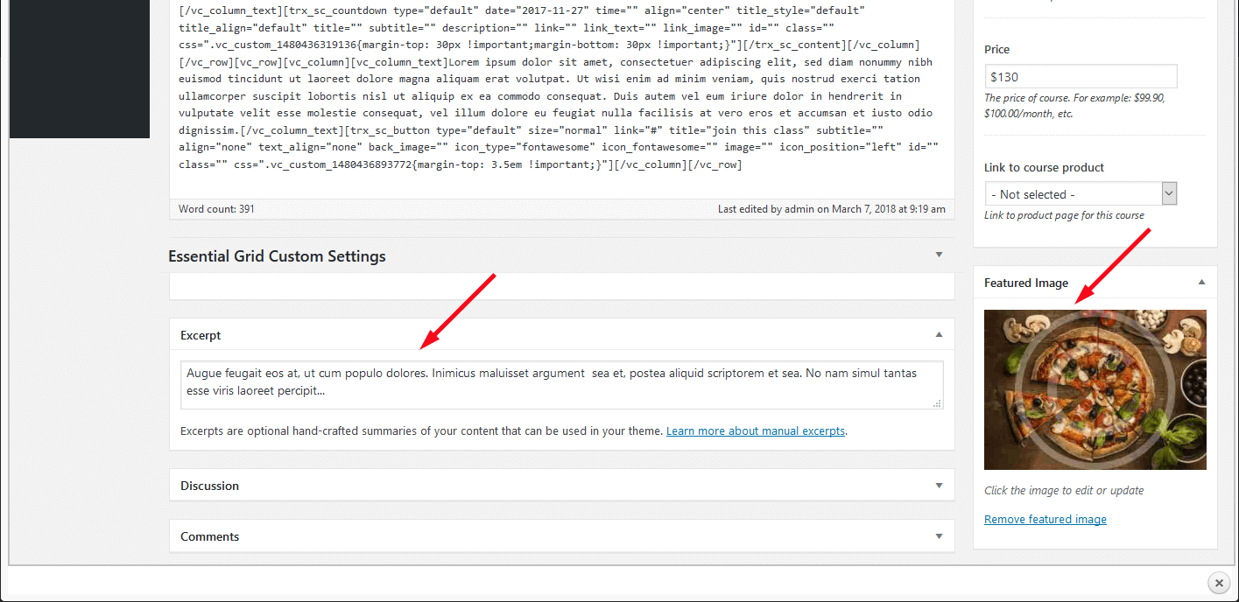Close the lightbox with the X button
This screenshot has height=602, width=1239.
1218,582
